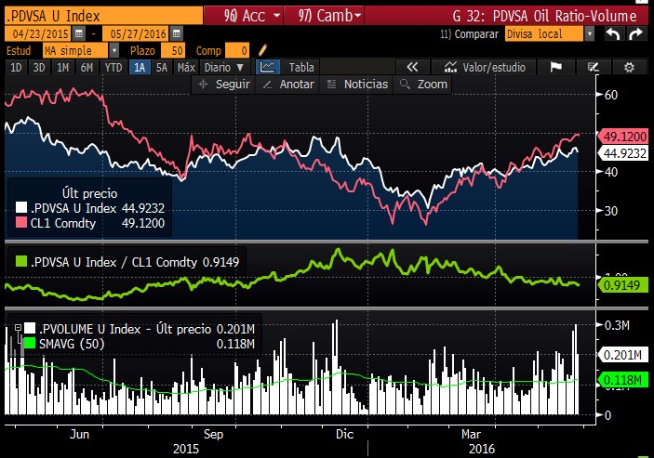The height and width of the screenshot is (458, 654).
Task: Open the end date calendar picker
Action: pyautogui.click(x=177, y=34)
